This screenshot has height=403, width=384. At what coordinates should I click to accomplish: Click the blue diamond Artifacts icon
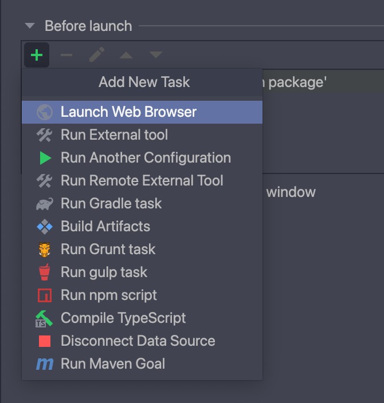click(x=45, y=227)
